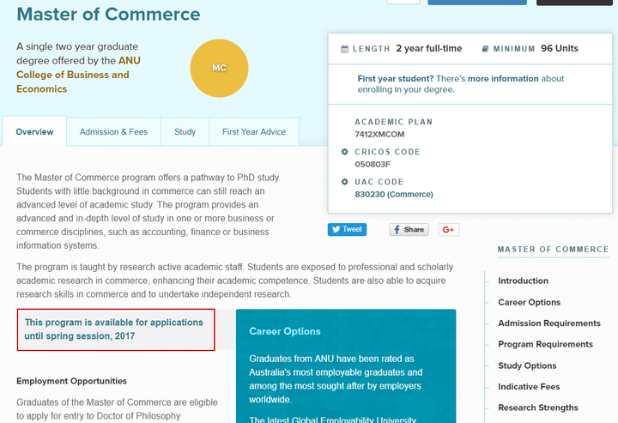Switch to the Admission & Fees tab
The width and height of the screenshot is (618, 423).
click(x=113, y=132)
